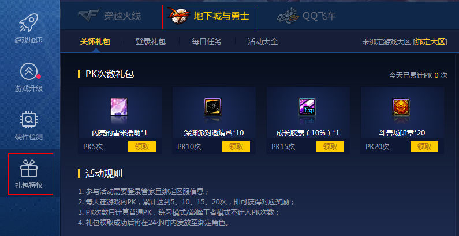Go to the 每日任务 sub-tab

pos(207,41)
